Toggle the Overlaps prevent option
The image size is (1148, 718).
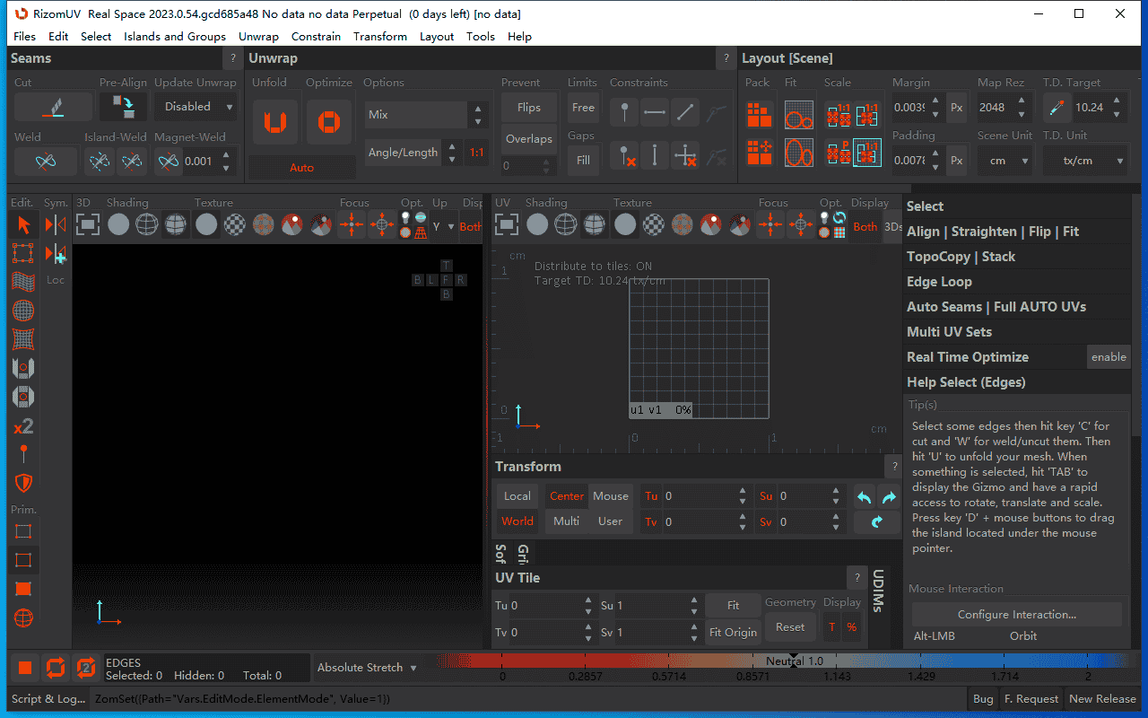pyautogui.click(x=528, y=138)
